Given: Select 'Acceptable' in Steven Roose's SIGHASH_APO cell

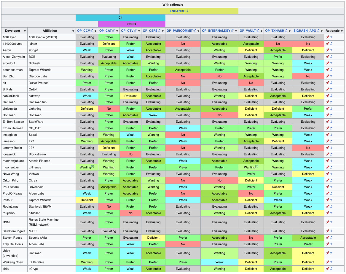Looking at the screenshot, I should 308,238.
